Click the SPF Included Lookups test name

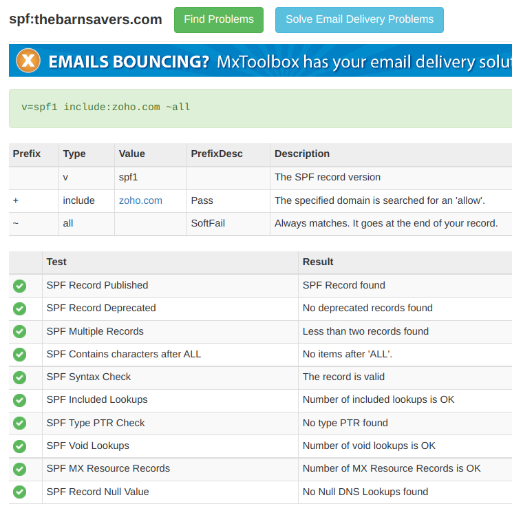(x=97, y=400)
